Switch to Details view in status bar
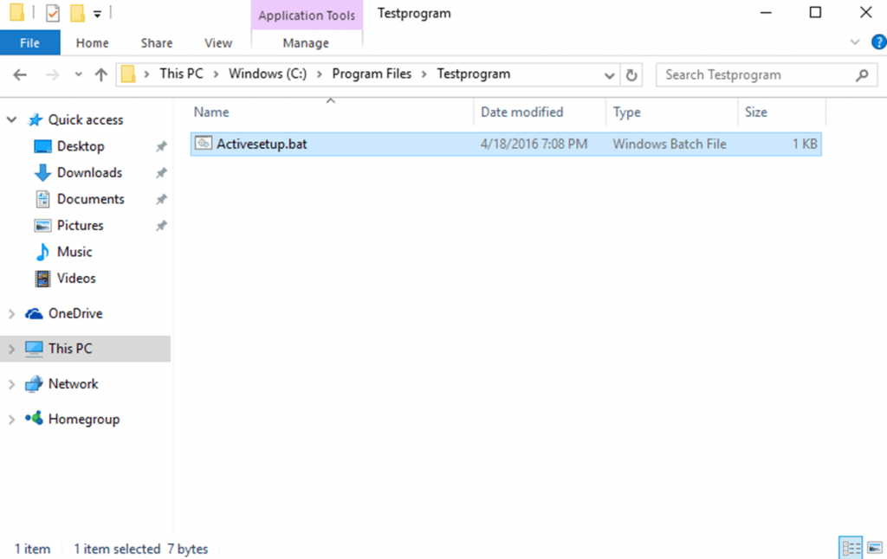Viewport: 887px width, 559px height. [x=851, y=548]
